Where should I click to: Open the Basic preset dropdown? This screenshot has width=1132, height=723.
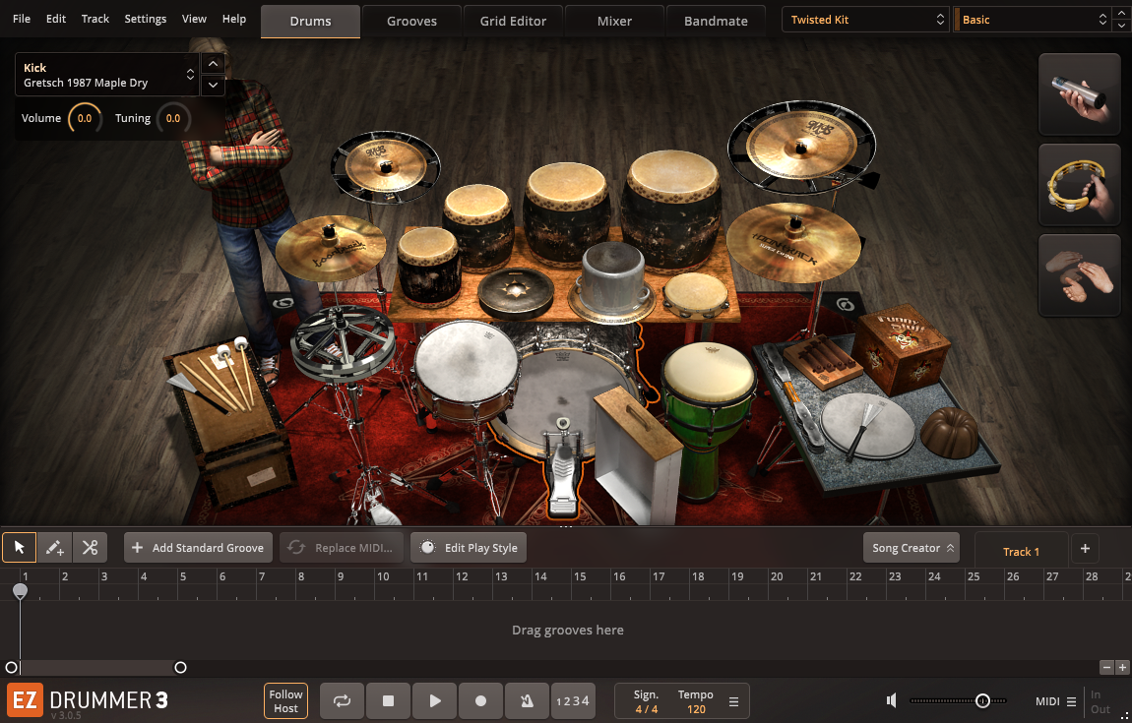point(1032,20)
